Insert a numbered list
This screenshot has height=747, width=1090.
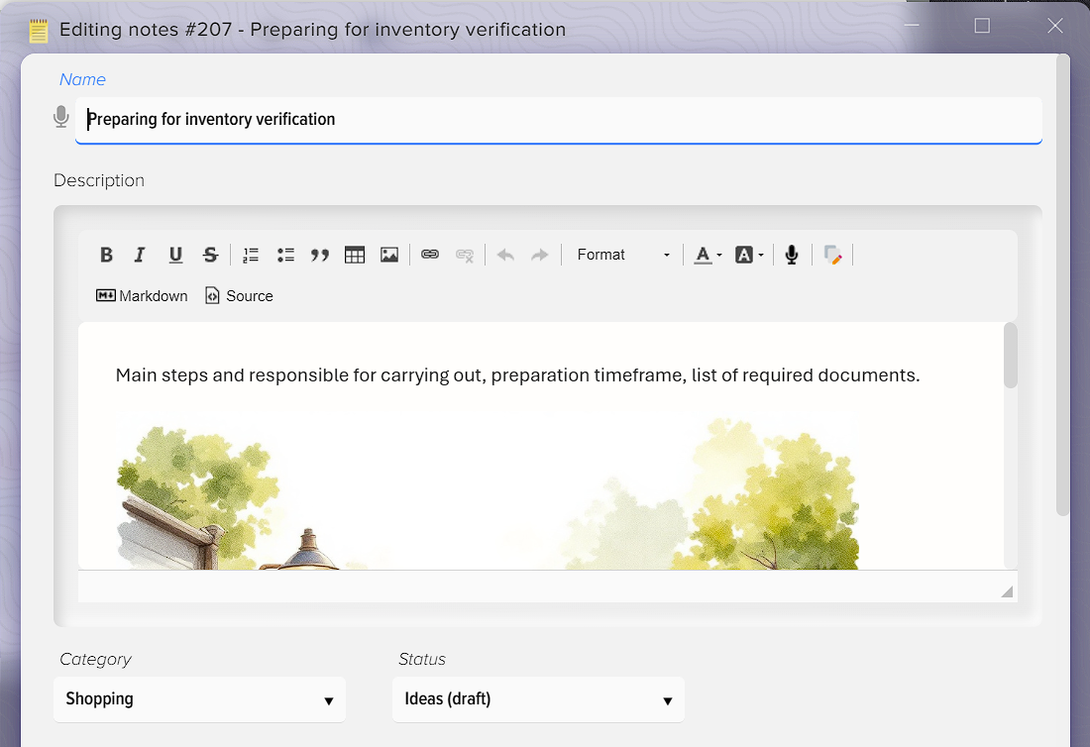click(x=251, y=255)
